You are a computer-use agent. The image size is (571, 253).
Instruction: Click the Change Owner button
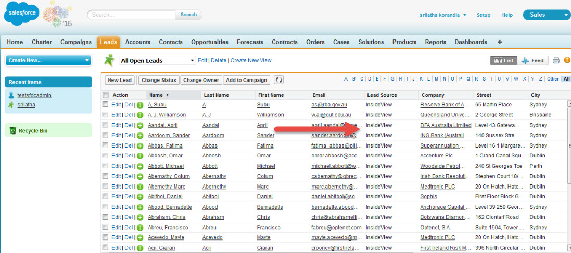[201, 80]
